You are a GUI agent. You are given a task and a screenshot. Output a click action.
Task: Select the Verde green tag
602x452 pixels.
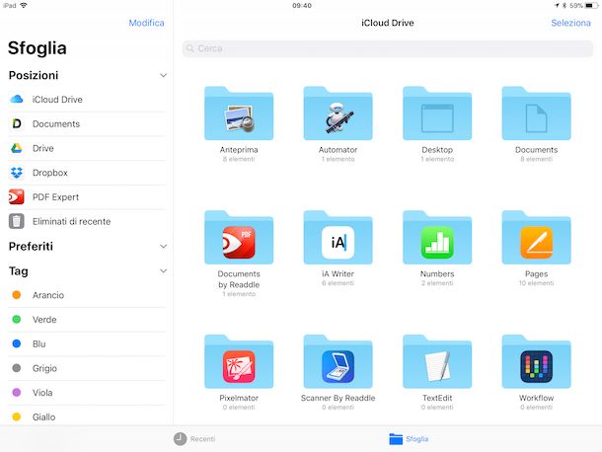coord(87,320)
